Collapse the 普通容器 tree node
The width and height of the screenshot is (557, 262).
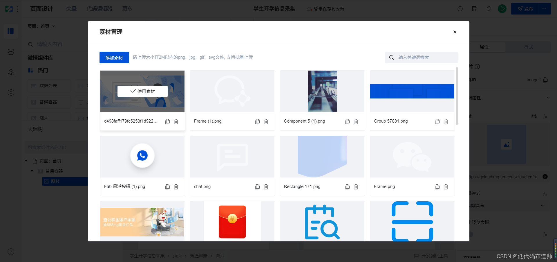[32, 171]
